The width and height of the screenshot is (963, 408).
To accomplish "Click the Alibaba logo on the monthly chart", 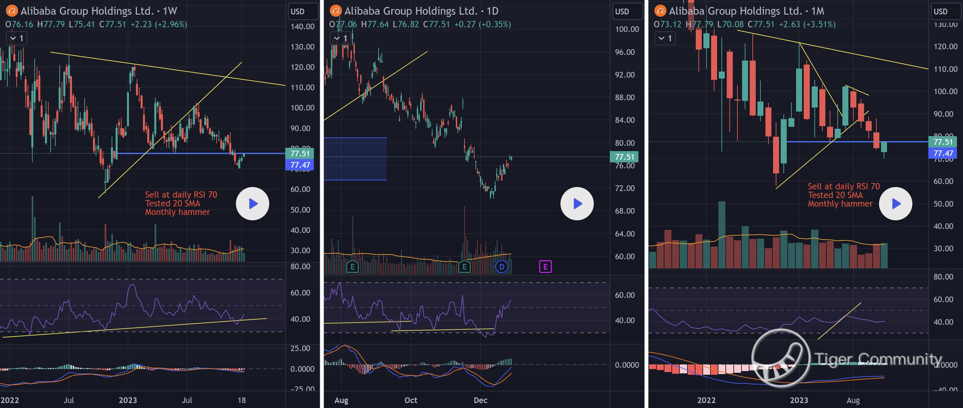I will click(x=660, y=11).
